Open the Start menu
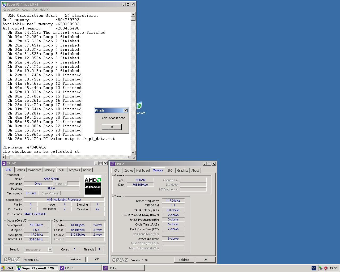The height and width of the screenshot is (272, 340). tap(7, 268)
